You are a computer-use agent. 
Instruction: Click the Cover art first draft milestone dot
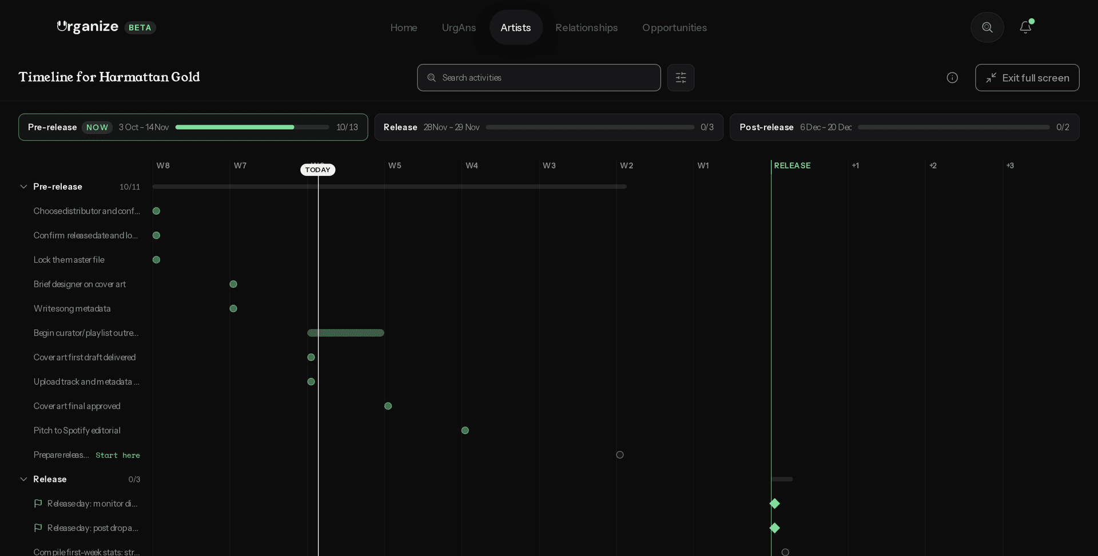311,357
